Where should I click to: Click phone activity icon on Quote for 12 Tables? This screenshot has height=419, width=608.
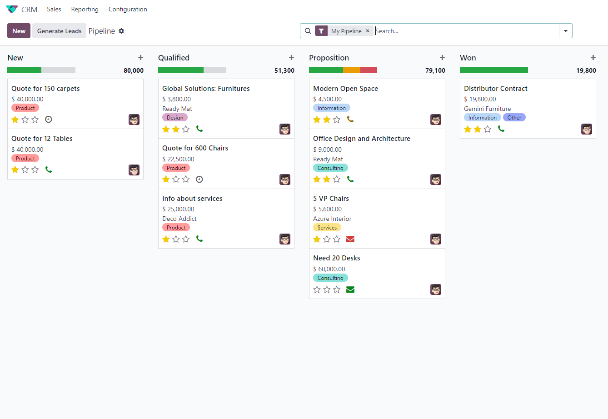(49, 170)
